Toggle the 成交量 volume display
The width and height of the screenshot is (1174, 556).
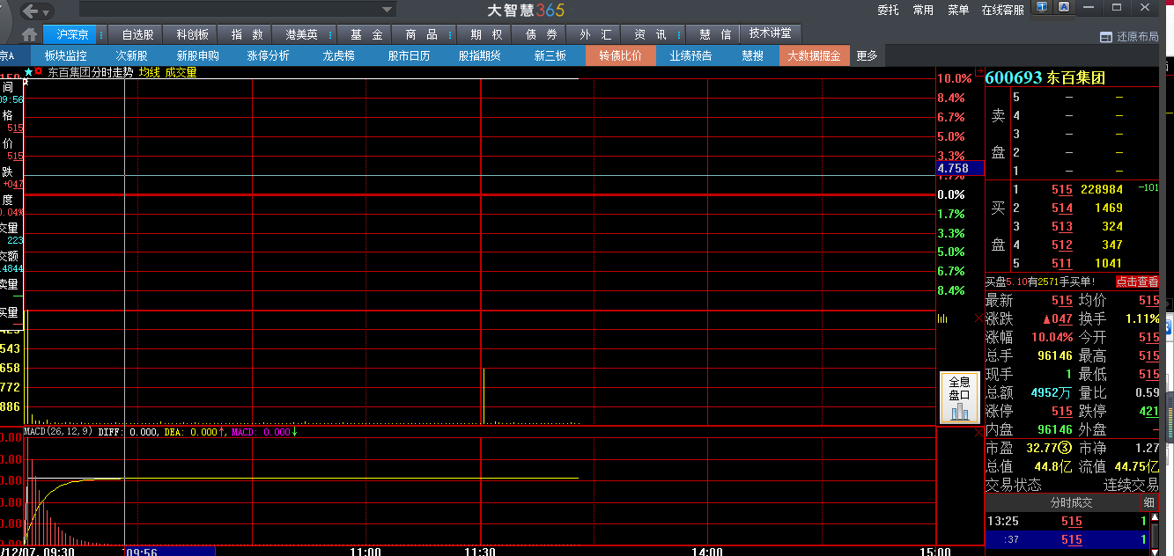181,72
